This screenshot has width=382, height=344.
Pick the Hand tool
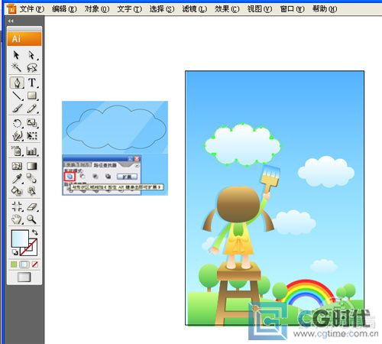(x=17, y=219)
